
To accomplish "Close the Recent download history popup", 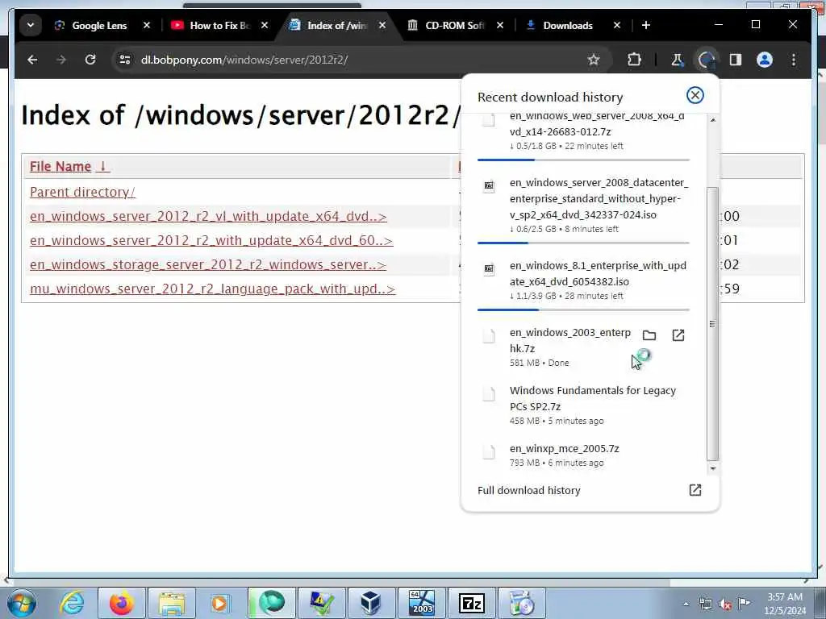I will [695, 95].
